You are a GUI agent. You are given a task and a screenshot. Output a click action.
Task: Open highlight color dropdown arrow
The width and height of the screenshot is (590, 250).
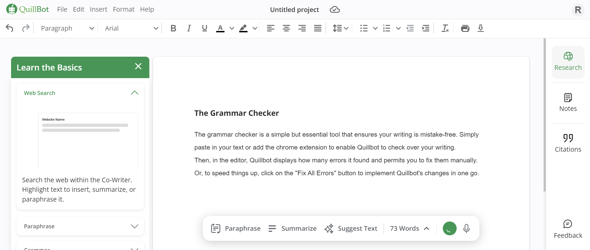click(x=255, y=28)
